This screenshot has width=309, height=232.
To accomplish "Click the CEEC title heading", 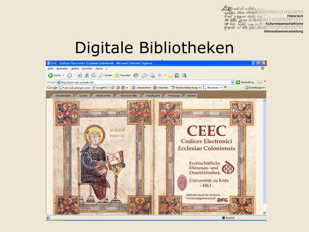I will (x=206, y=131).
